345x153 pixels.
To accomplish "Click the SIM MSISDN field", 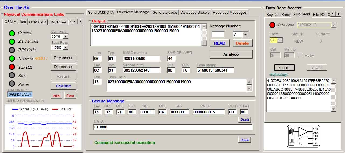I will coord(20,94).
